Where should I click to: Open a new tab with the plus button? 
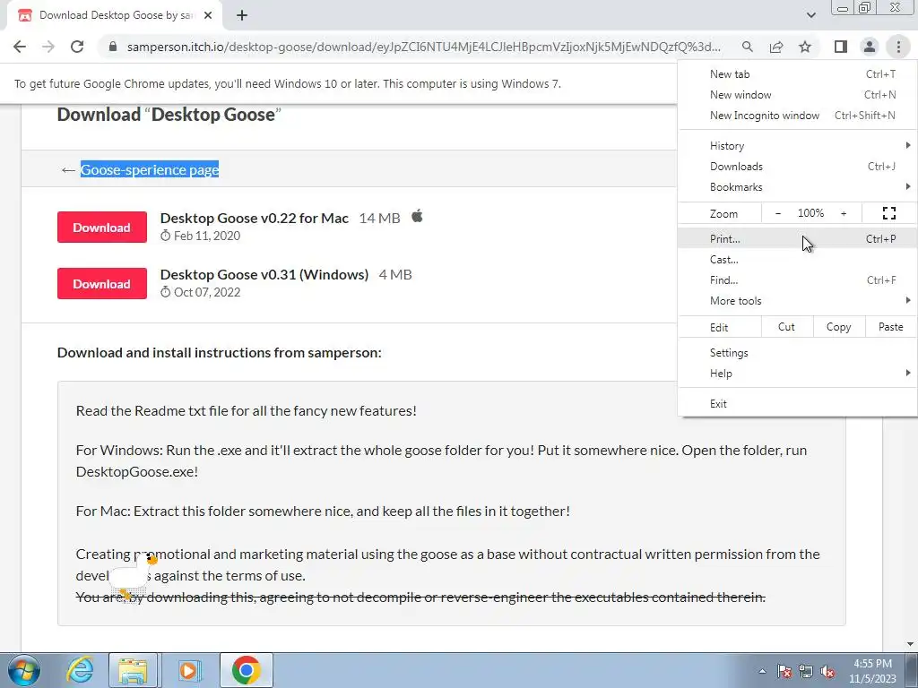(242, 15)
